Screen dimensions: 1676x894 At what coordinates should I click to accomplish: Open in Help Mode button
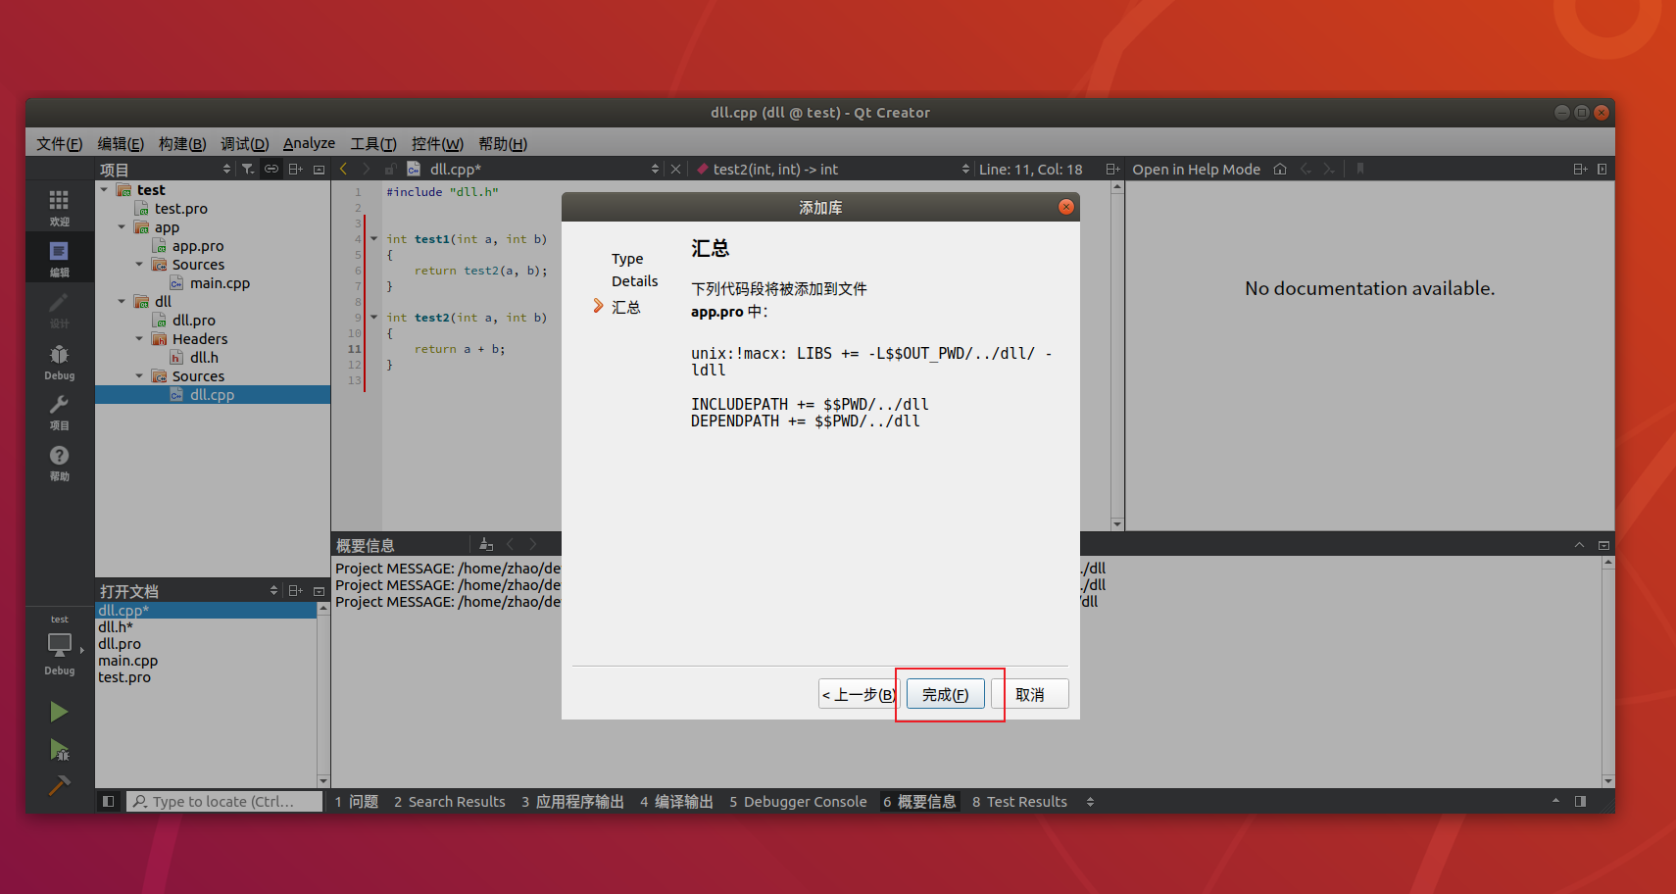point(1196,169)
